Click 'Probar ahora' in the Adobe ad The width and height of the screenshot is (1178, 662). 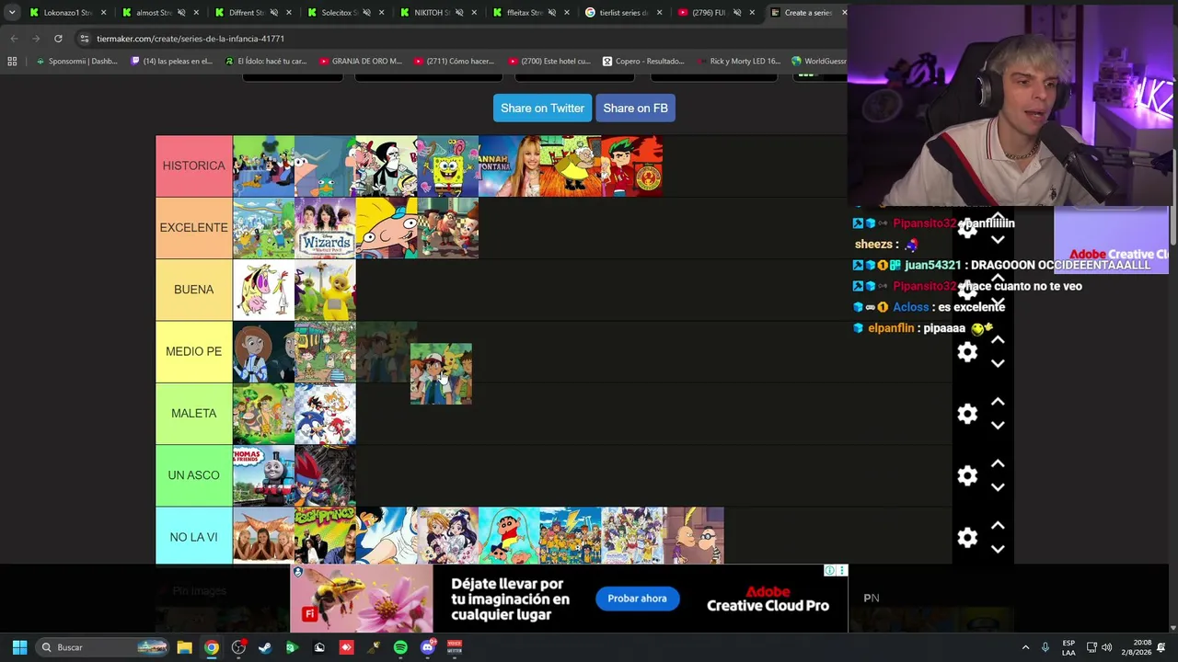click(637, 599)
